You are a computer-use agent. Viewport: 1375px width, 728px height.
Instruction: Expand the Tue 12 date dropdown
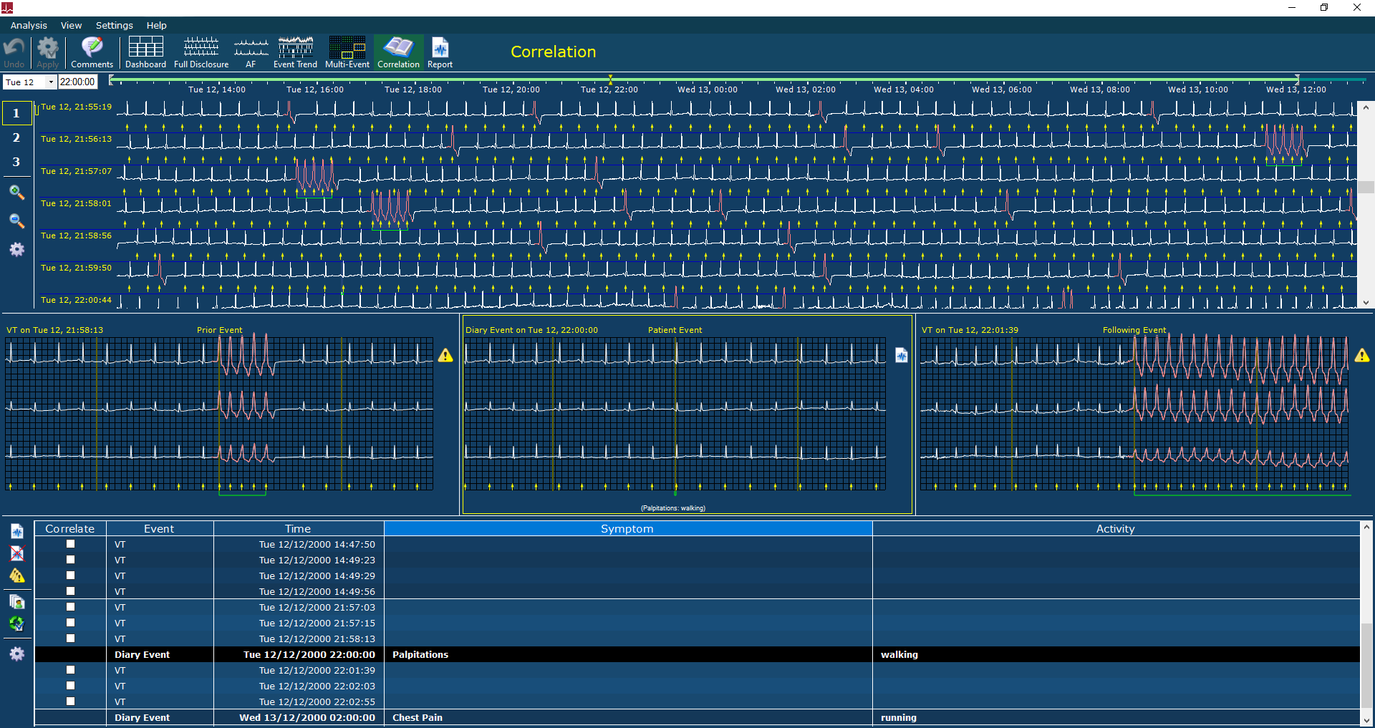(51, 82)
